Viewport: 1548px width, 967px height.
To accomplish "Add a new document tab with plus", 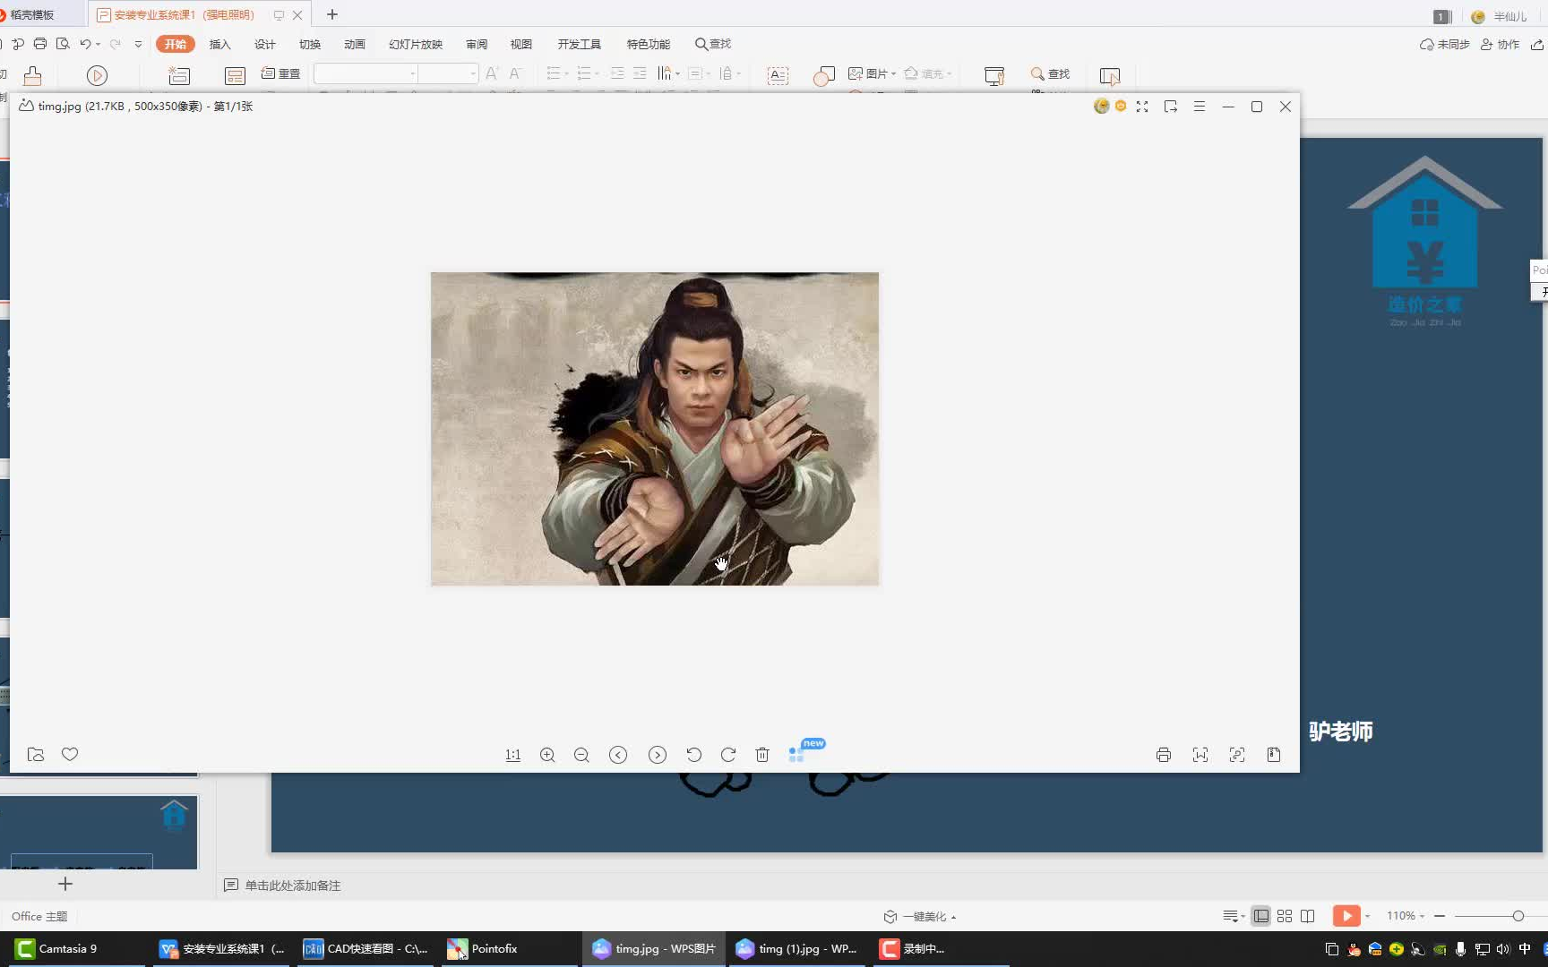I will (x=332, y=14).
